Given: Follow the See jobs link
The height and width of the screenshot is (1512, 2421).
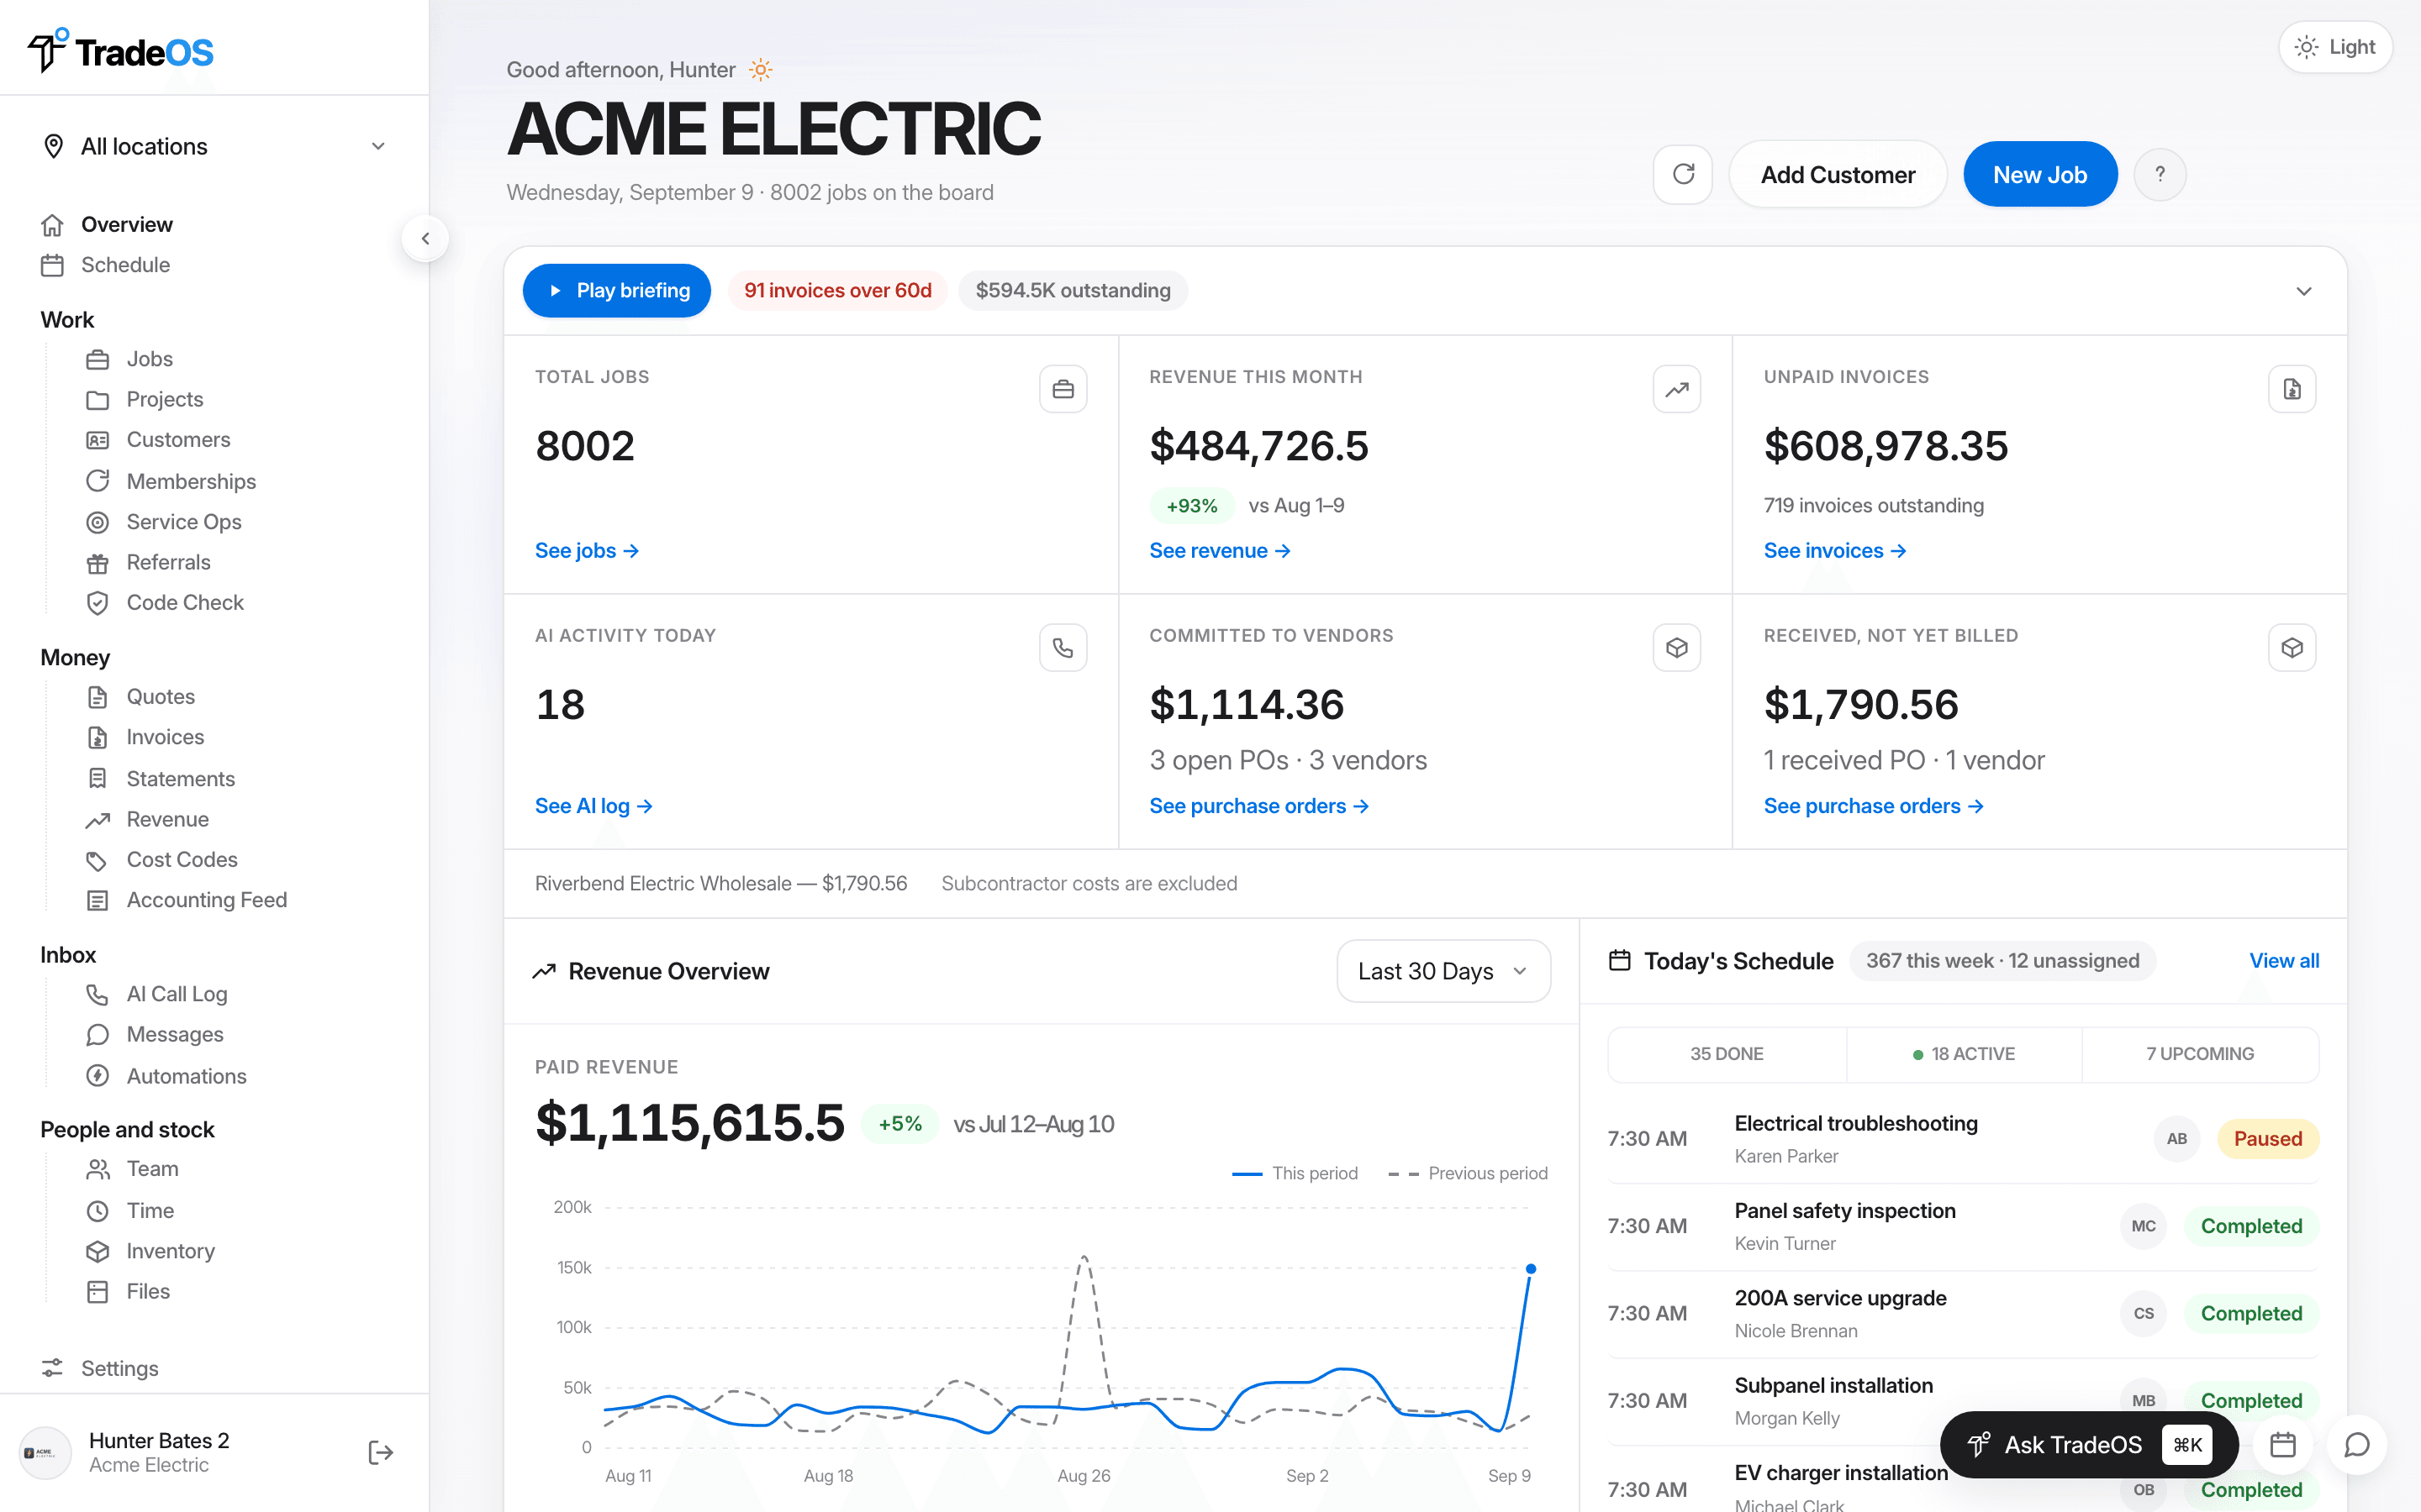Looking at the screenshot, I should 588,551.
